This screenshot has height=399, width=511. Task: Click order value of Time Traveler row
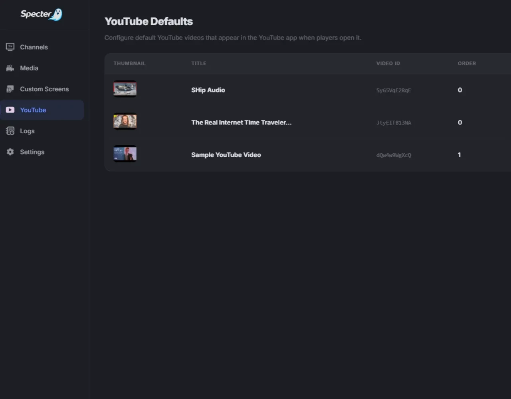(460, 122)
